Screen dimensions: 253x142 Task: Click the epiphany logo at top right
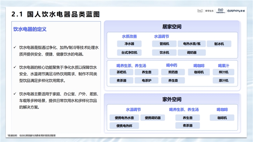236,11
